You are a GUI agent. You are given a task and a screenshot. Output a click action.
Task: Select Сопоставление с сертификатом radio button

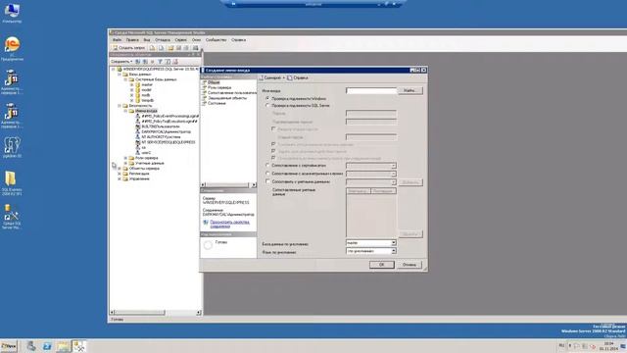coord(267,166)
